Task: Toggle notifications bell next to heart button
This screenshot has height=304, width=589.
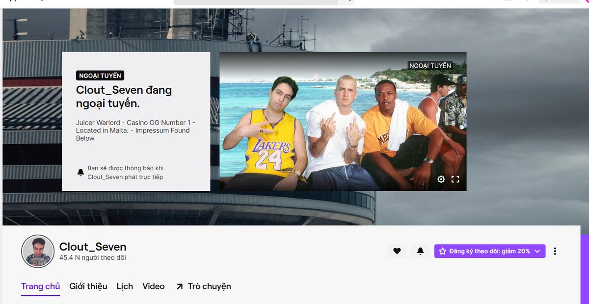Action: tap(420, 251)
